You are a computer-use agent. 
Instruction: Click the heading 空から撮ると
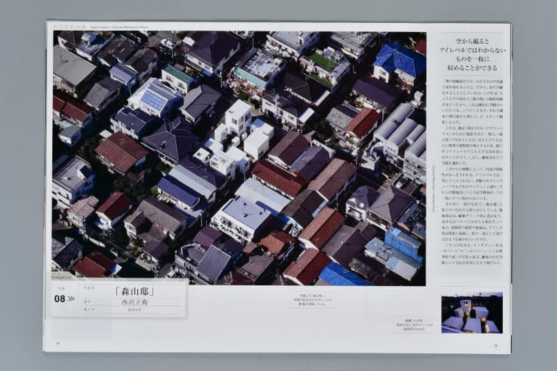[472, 42]
